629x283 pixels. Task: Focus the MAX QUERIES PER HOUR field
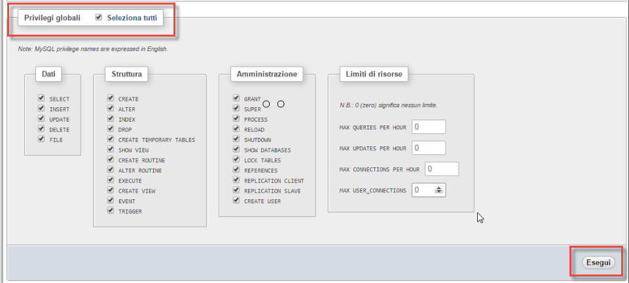[x=429, y=127]
